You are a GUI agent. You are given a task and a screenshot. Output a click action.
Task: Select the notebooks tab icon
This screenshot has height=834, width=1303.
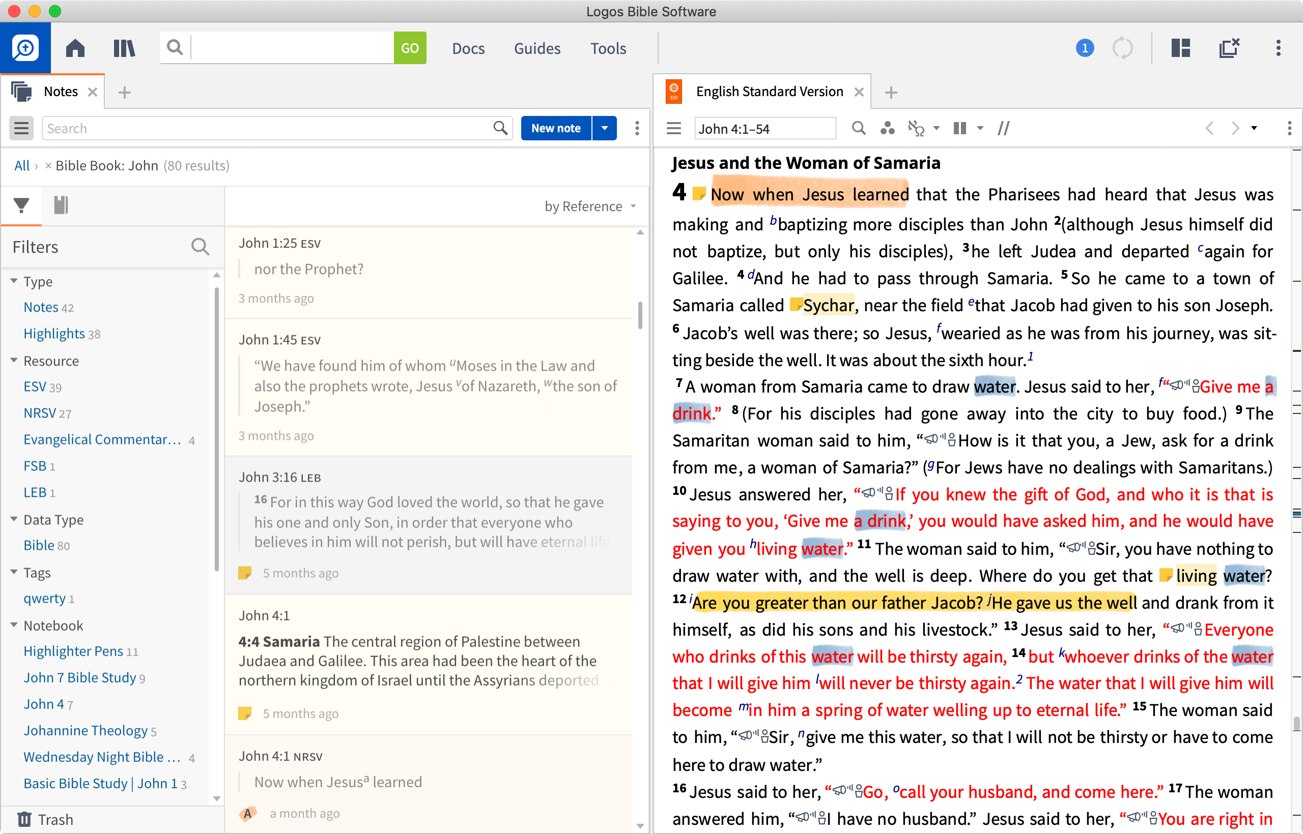pyautogui.click(x=61, y=205)
